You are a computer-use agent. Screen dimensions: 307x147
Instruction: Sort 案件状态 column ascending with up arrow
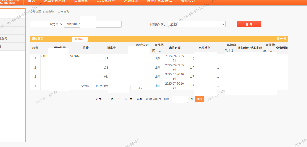click(x=268, y=51)
